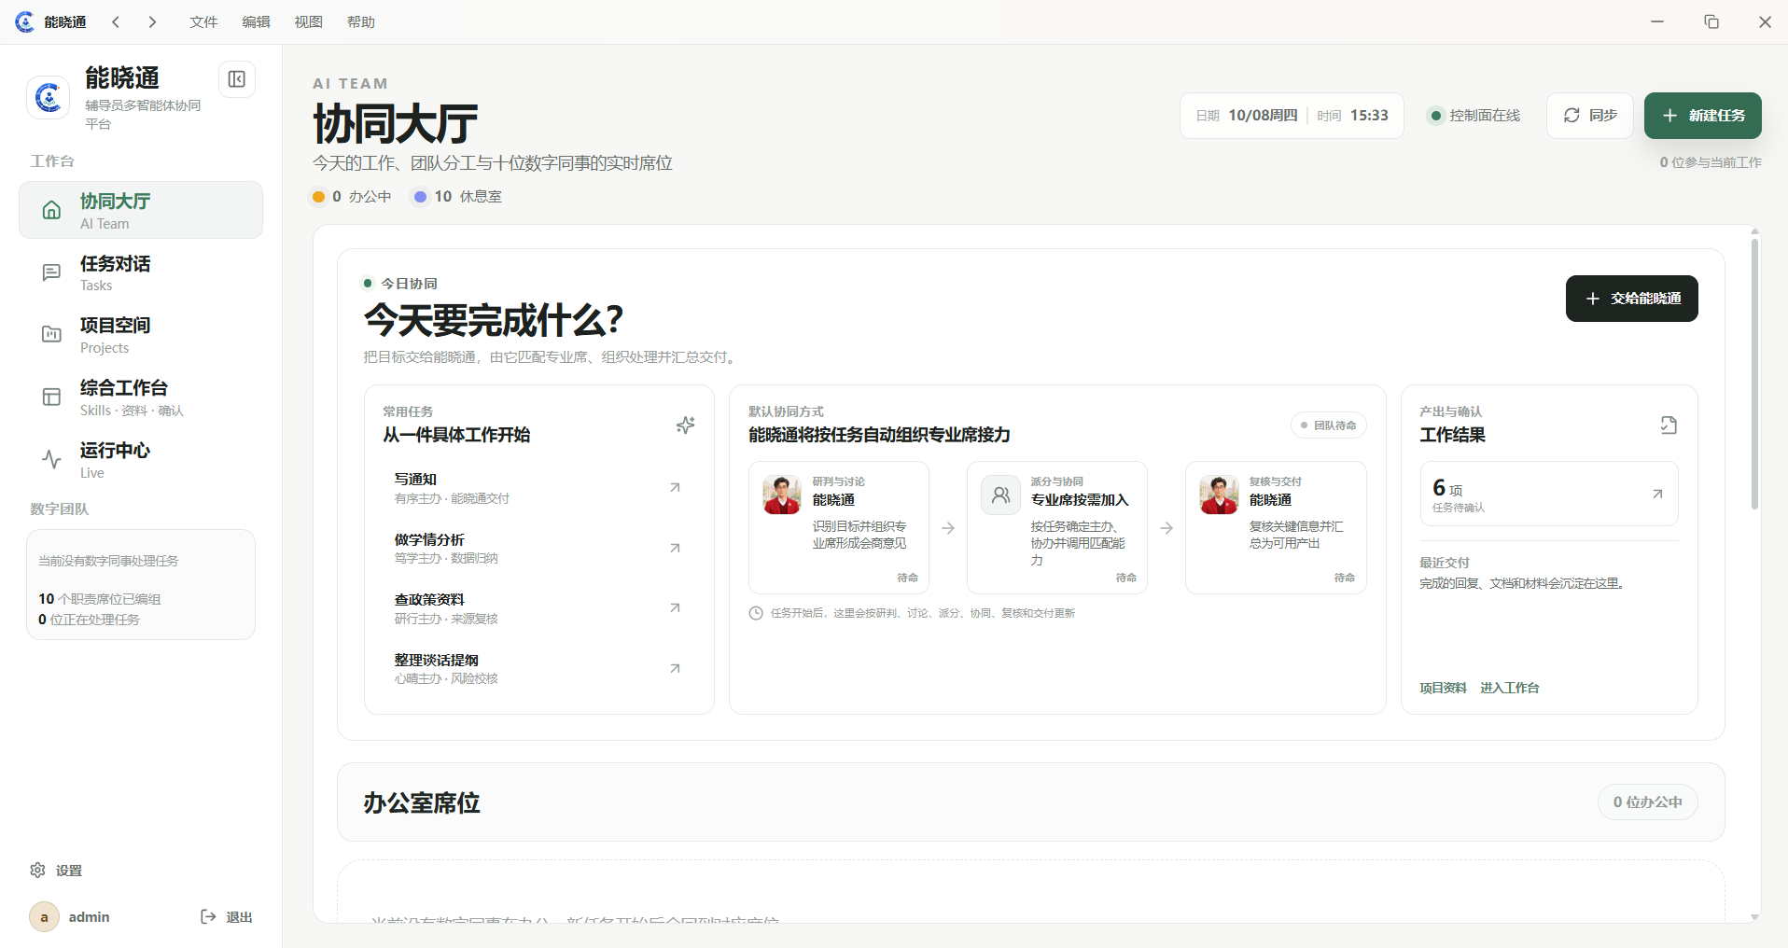The height and width of the screenshot is (948, 1788).
Task: Click the admin avatar circle
Action: pyautogui.click(x=44, y=916)
